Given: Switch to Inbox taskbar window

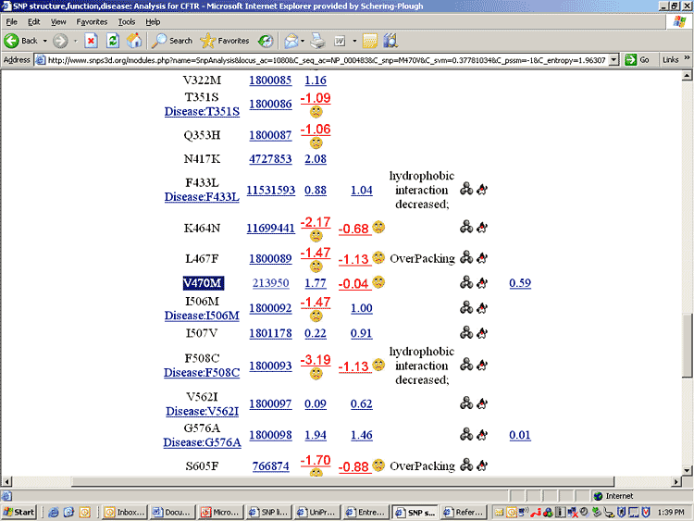Looking at the screenshot, I should point(124,512).
